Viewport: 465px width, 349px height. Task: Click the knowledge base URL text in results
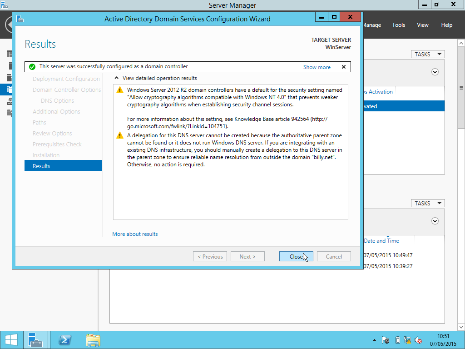pos(227,123)
